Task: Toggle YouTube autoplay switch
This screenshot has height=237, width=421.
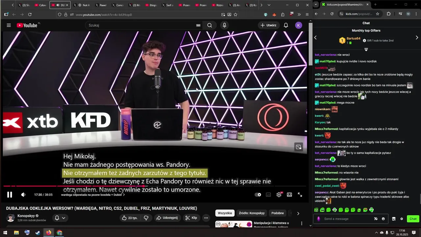Action: (x=258, y=195)
